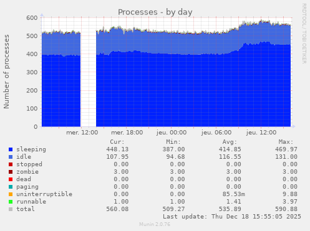Viewport: 310px width, 231px height.
Task: Click uninterruptible average value 85.53m
Action: point(234,194)
